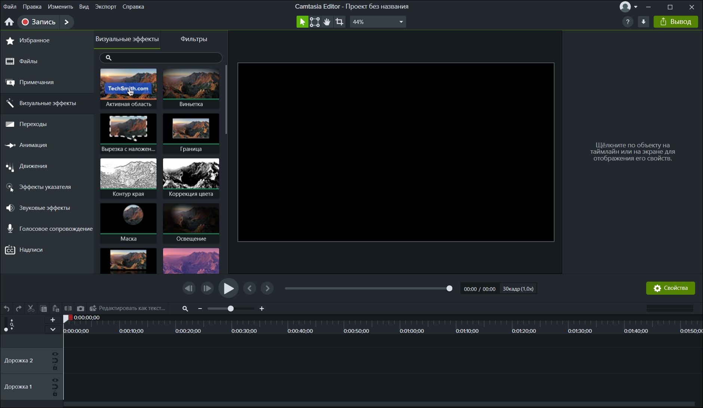Image resolution: width=703 pixels, height=408 pixels.
Task: Switch to the node Edit mode tool
Action: point(315,22)
